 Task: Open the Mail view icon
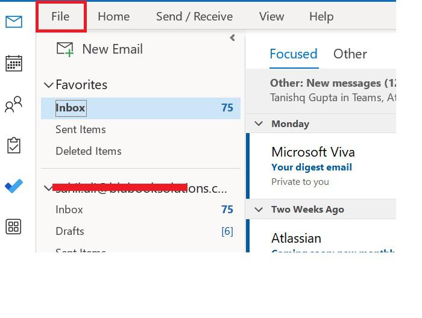click(13, 22)
